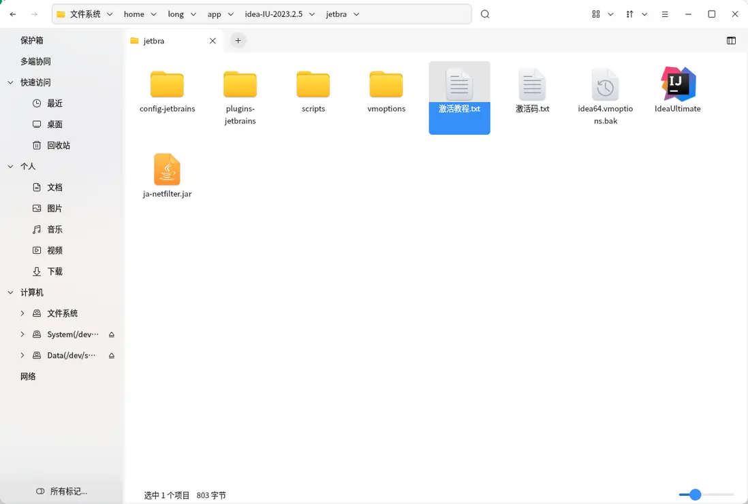Expand the 文件系统 tree node
This screenshot has height=504, width=748.
[x=22, y=313]
